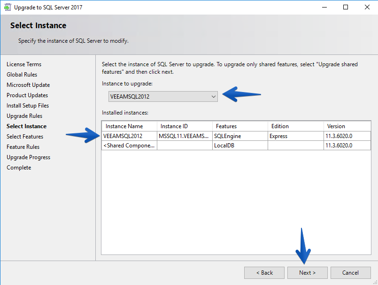Viewport: 378px width, 285px height.
Task: Click the Next button
Action: tap(308, 273)
